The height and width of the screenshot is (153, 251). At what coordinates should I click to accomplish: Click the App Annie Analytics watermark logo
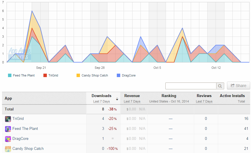19,54
